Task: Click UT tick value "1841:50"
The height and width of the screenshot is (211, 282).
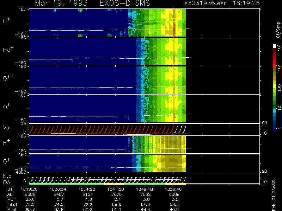Action: pos(116,189)
